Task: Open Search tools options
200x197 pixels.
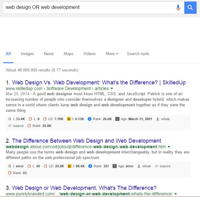Action: pyautogui.click(x=138, y=54)
